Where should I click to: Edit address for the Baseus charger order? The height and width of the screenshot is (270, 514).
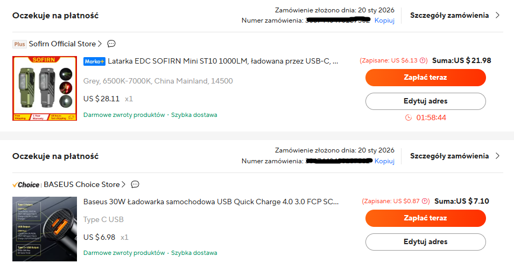coord(425,241)
